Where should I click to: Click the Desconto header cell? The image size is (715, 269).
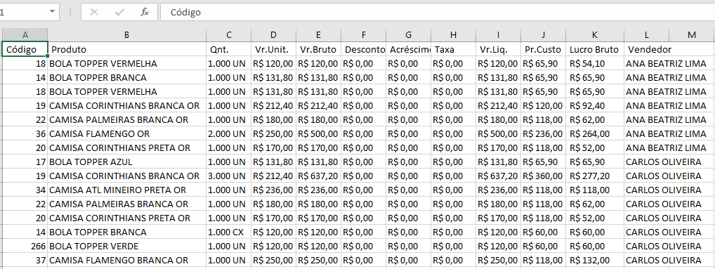coord(363,49)
